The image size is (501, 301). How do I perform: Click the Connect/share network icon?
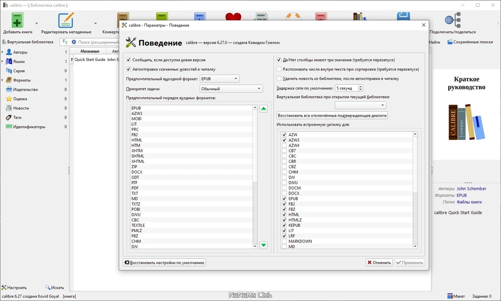[x=452, y=20]
